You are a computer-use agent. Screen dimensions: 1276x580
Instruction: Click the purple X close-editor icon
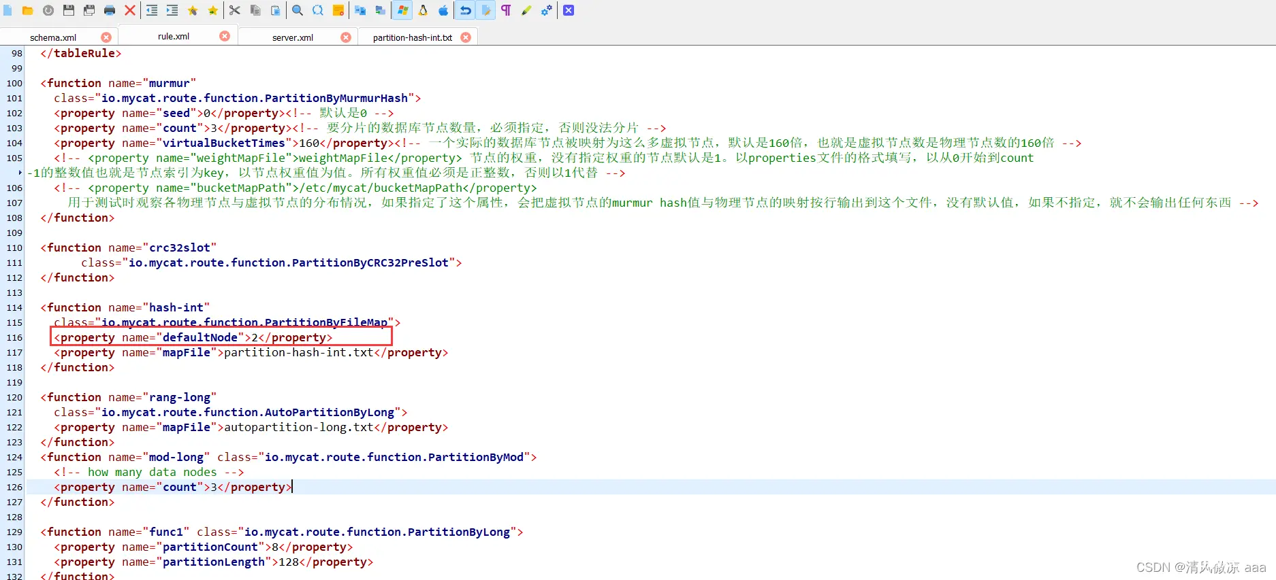point(569,10)
